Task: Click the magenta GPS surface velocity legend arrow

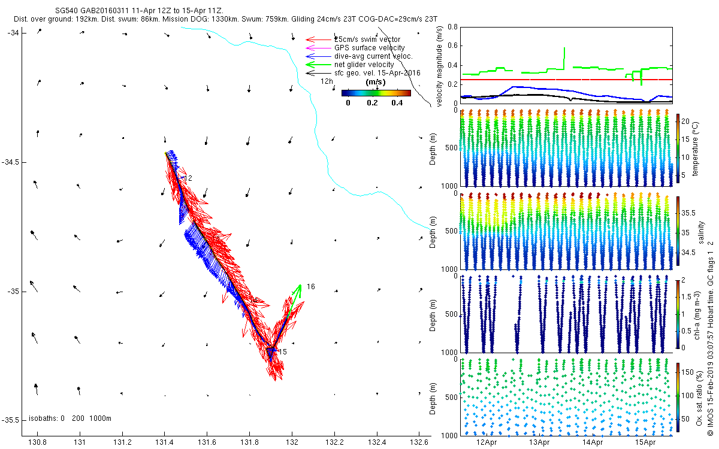Action: (x=319, y=48)
